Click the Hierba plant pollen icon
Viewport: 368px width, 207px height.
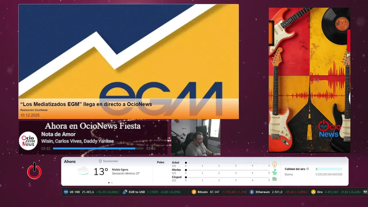pos(275,172)
